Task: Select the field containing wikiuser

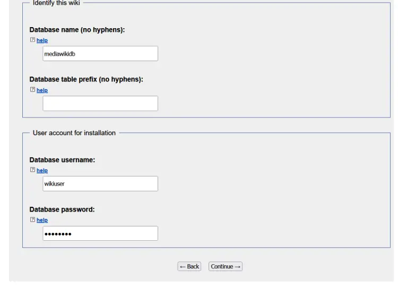Action: 100,183
